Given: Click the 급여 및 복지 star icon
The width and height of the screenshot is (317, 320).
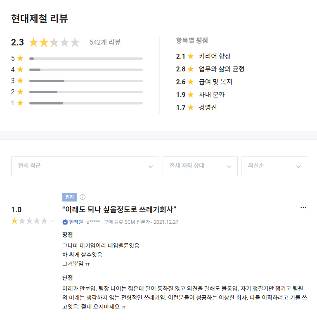Looking at the screenshot, I should point(191,82).
